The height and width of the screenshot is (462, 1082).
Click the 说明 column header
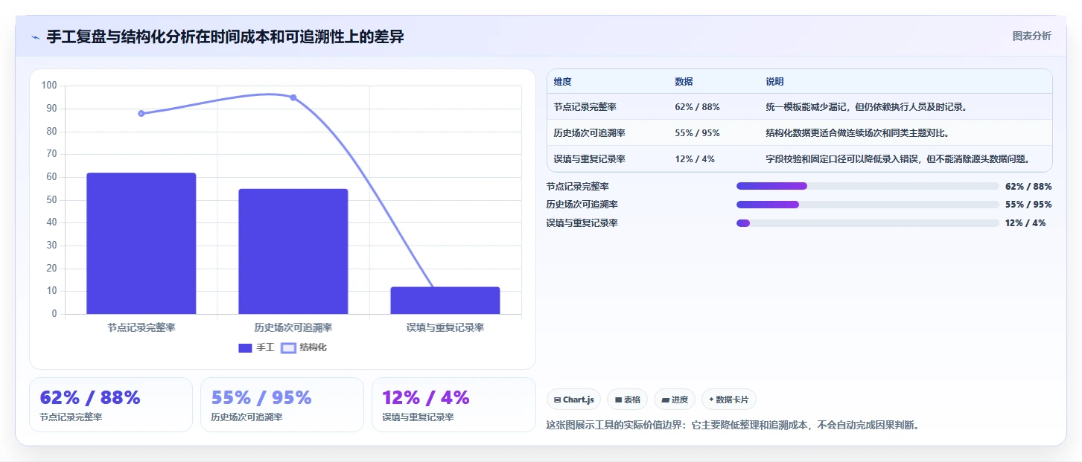(x=774, y=82)
